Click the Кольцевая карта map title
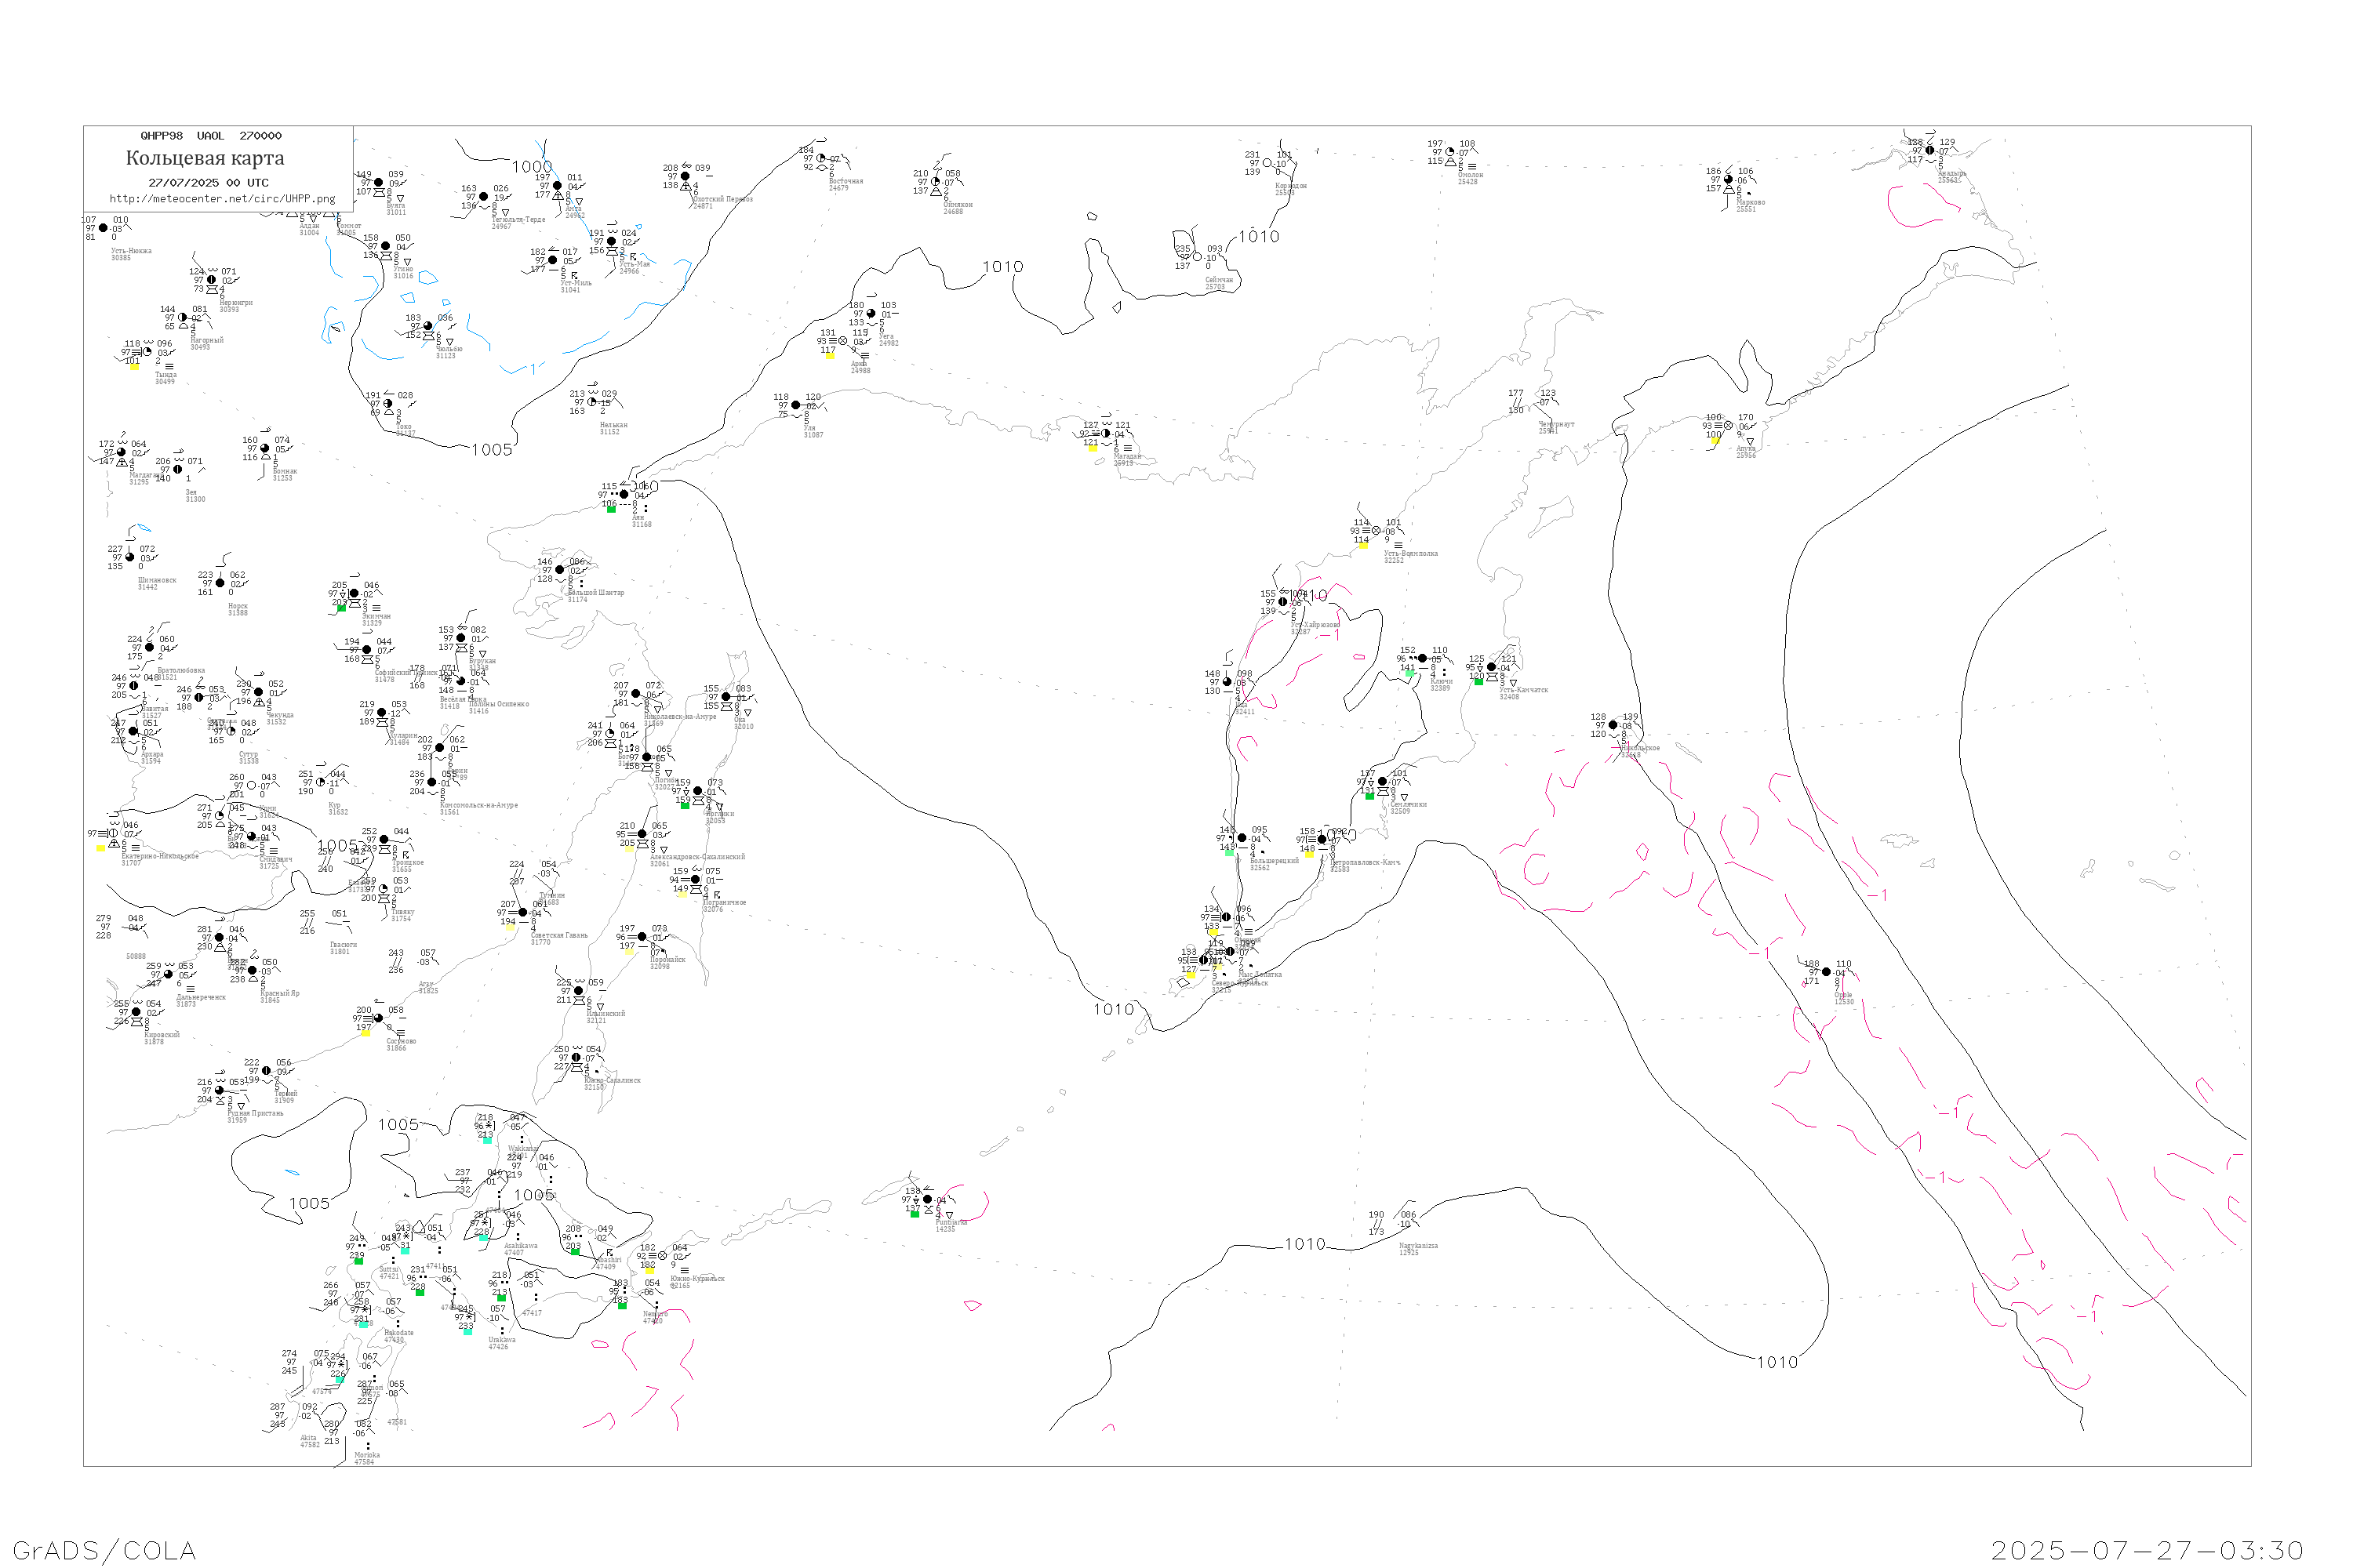 [205, 158]
